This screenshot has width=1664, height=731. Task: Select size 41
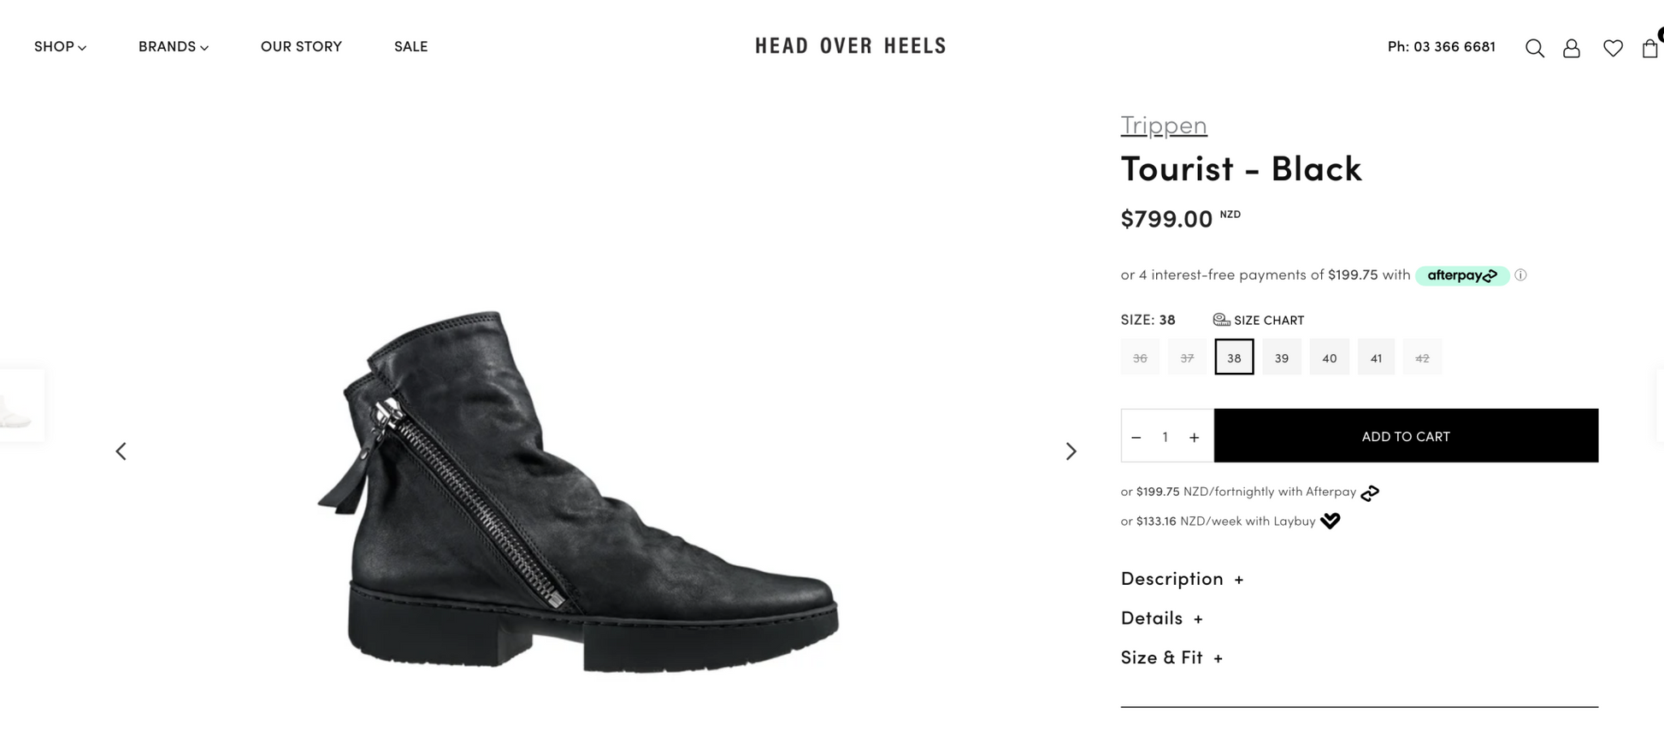click(1376, 358)
